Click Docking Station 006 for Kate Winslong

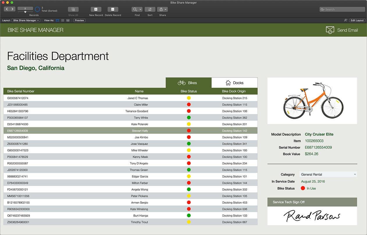(x=235, y=209)
